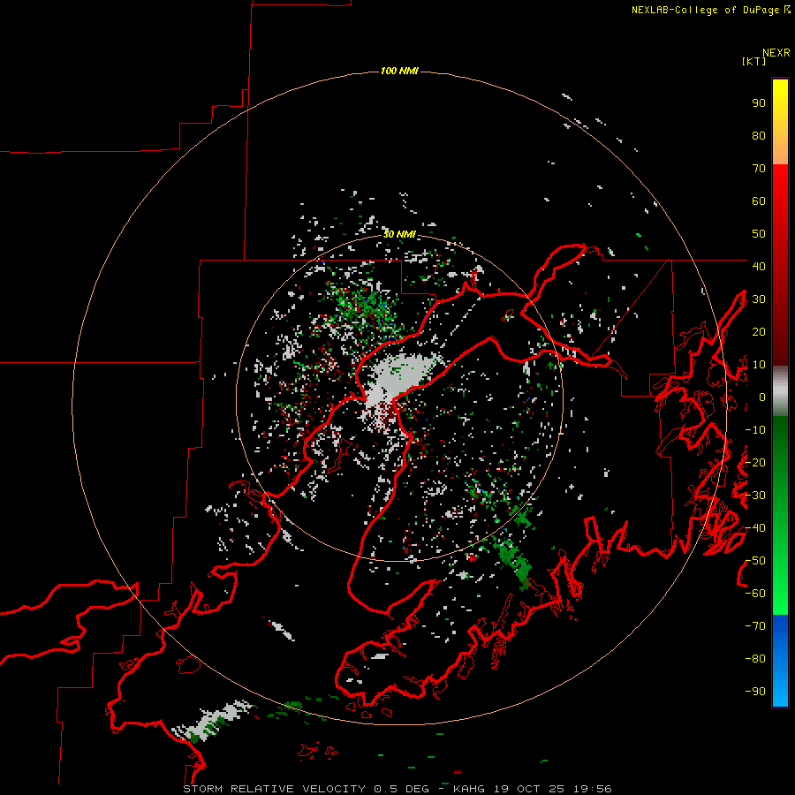795x795 pixels.
Task: Click the 90 value on the velocity scale
Action: pyautogui.click(x=759, y=103)
